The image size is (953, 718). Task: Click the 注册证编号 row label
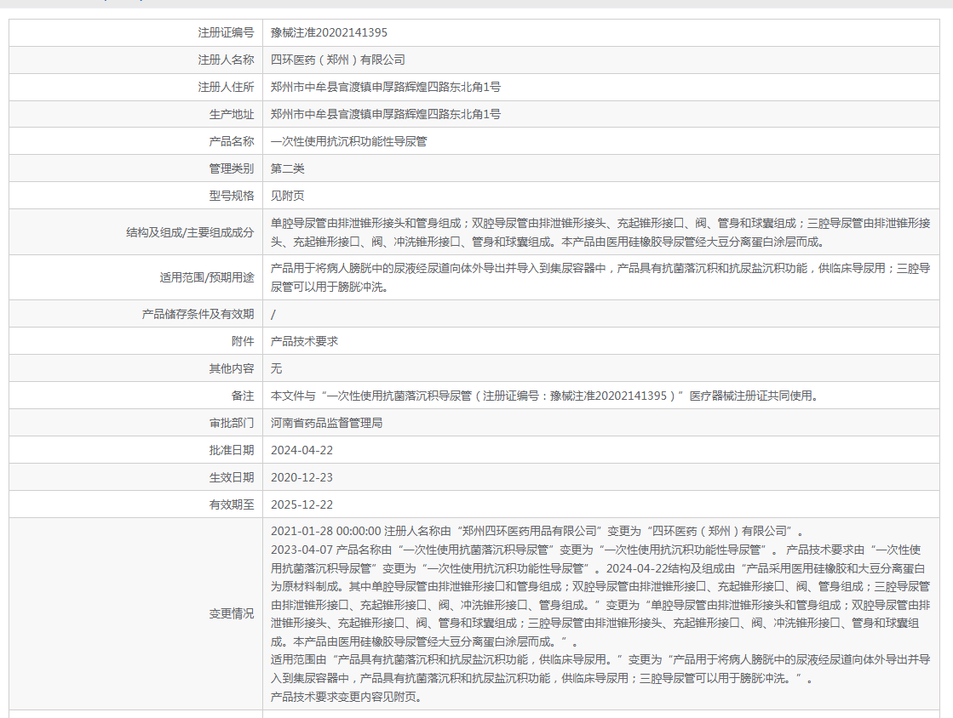click(x=226, y=33)
